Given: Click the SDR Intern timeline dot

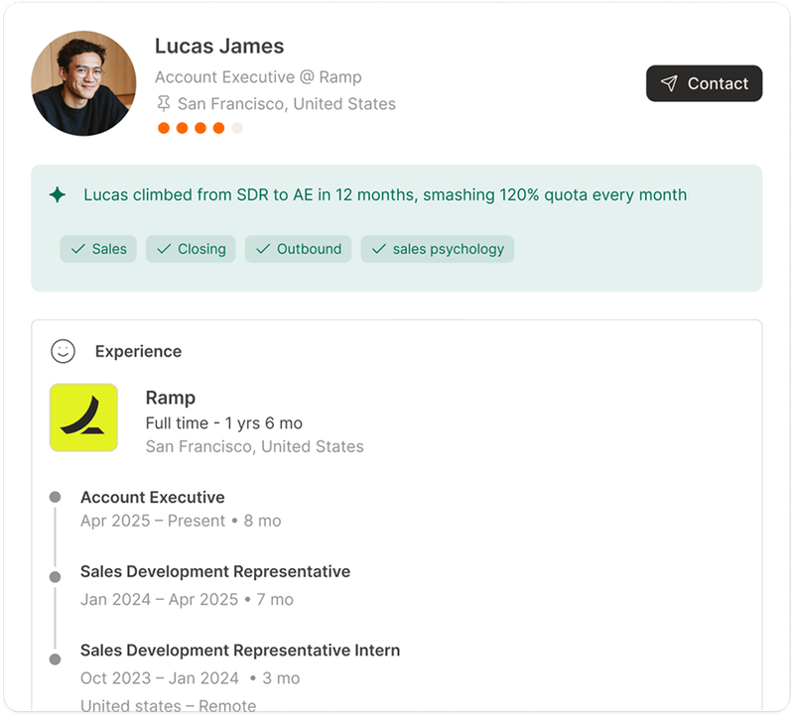Looking at the screenshot, I should [56, 659].
